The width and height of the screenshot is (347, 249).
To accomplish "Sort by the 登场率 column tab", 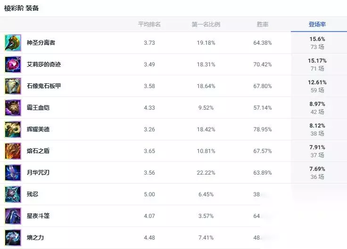I will point(317,24).
